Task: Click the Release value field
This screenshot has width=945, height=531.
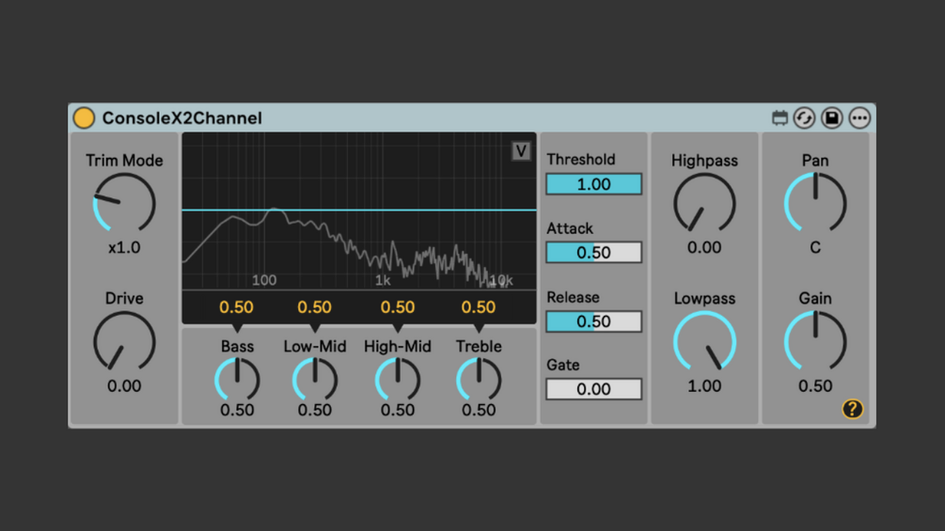Action: [x=593, y=321]
